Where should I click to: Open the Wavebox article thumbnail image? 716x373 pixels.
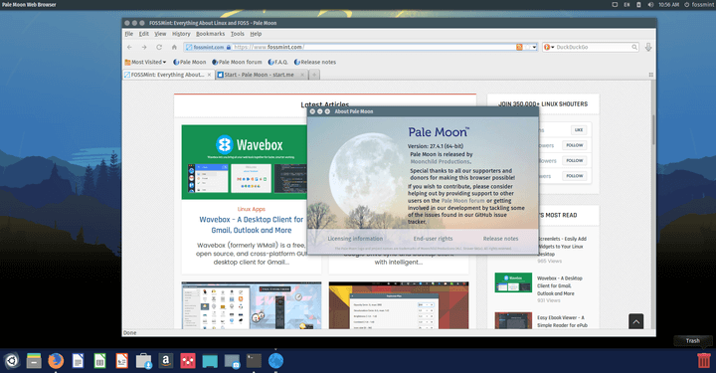point(245,162)
